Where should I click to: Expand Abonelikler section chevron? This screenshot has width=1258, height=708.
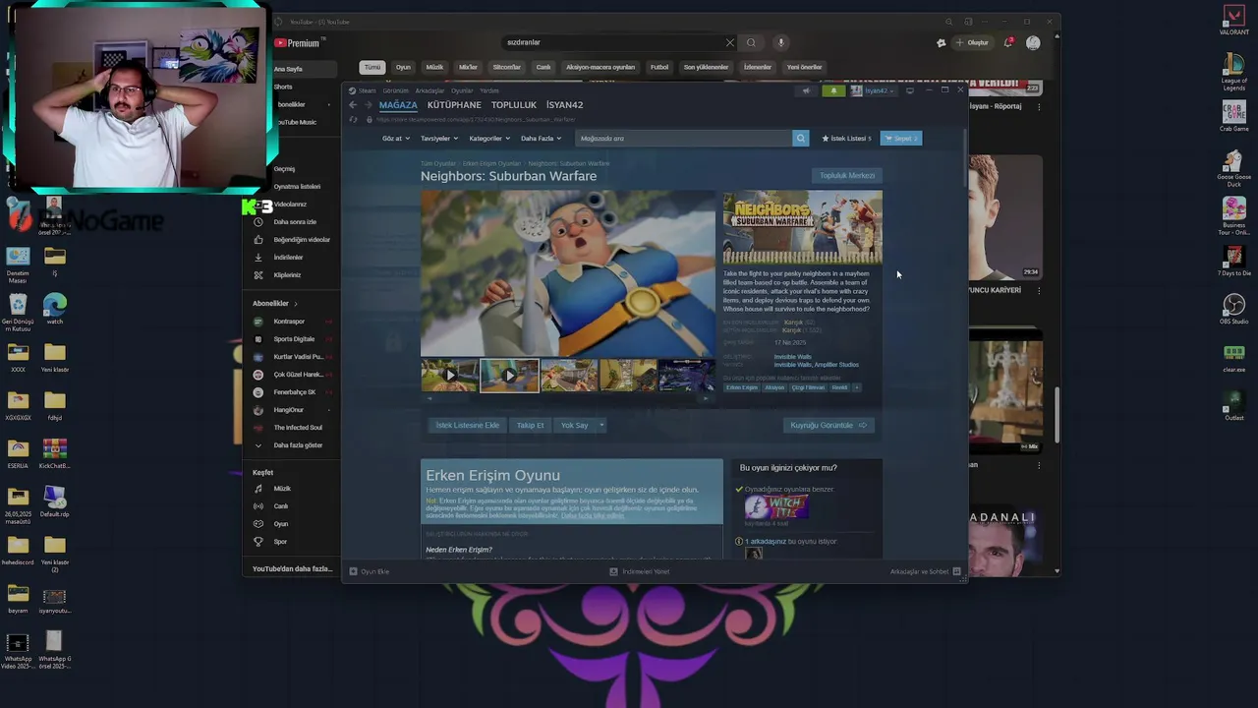(x=295, y=304)
